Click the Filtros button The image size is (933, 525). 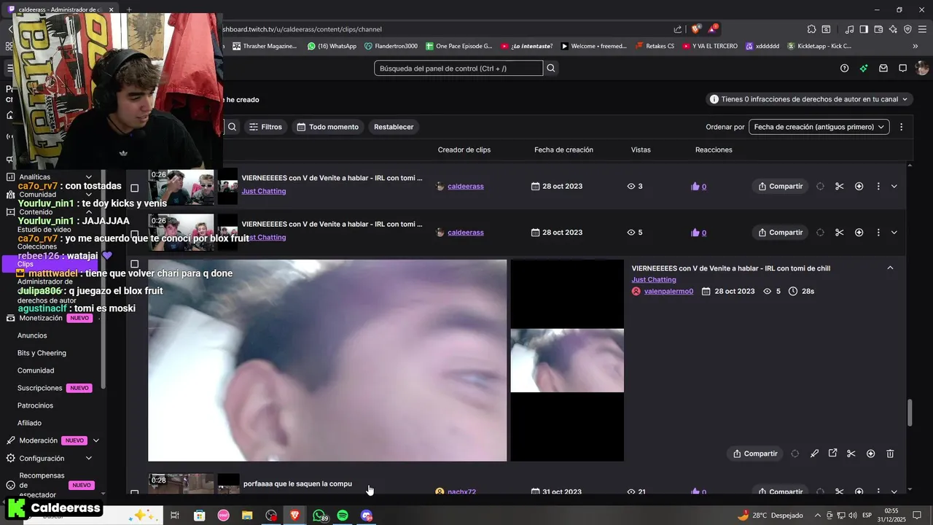265,127
